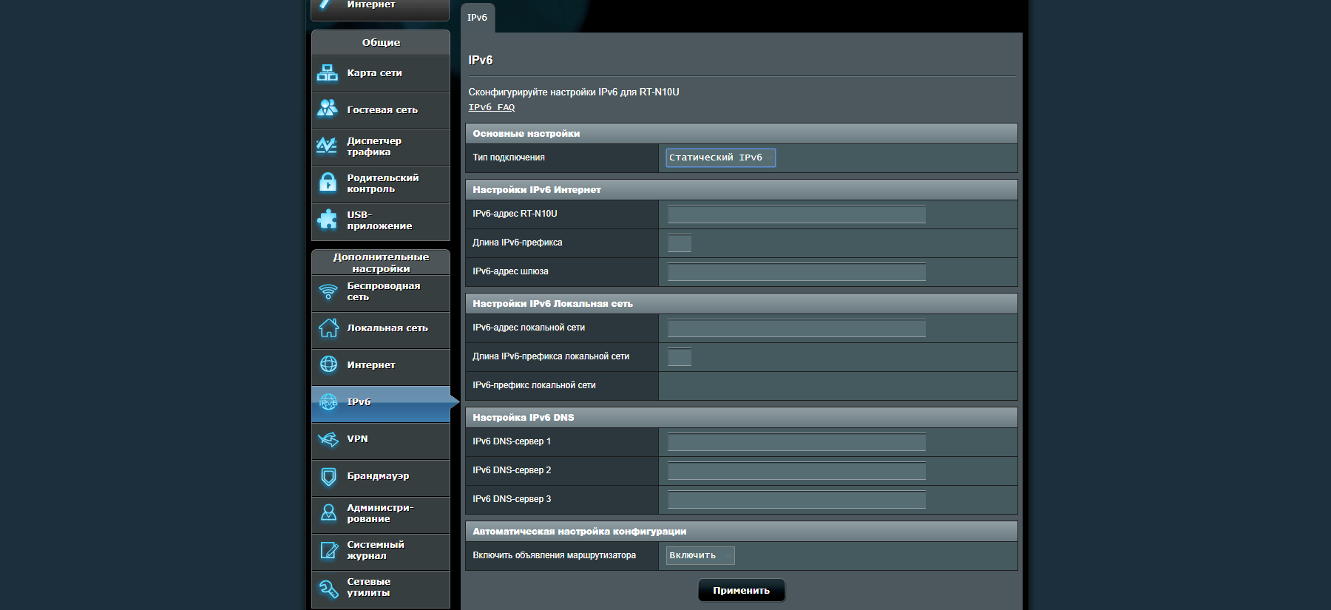The height and width of the screenshot is (610, 1331).
Task: Click the Guest Network icon (Гостевая сеть)
Action: 327,109
